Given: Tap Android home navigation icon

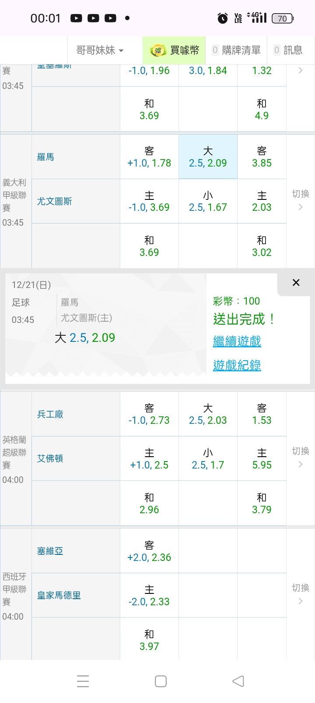Looking at the screenshot, I should (161, 681).
